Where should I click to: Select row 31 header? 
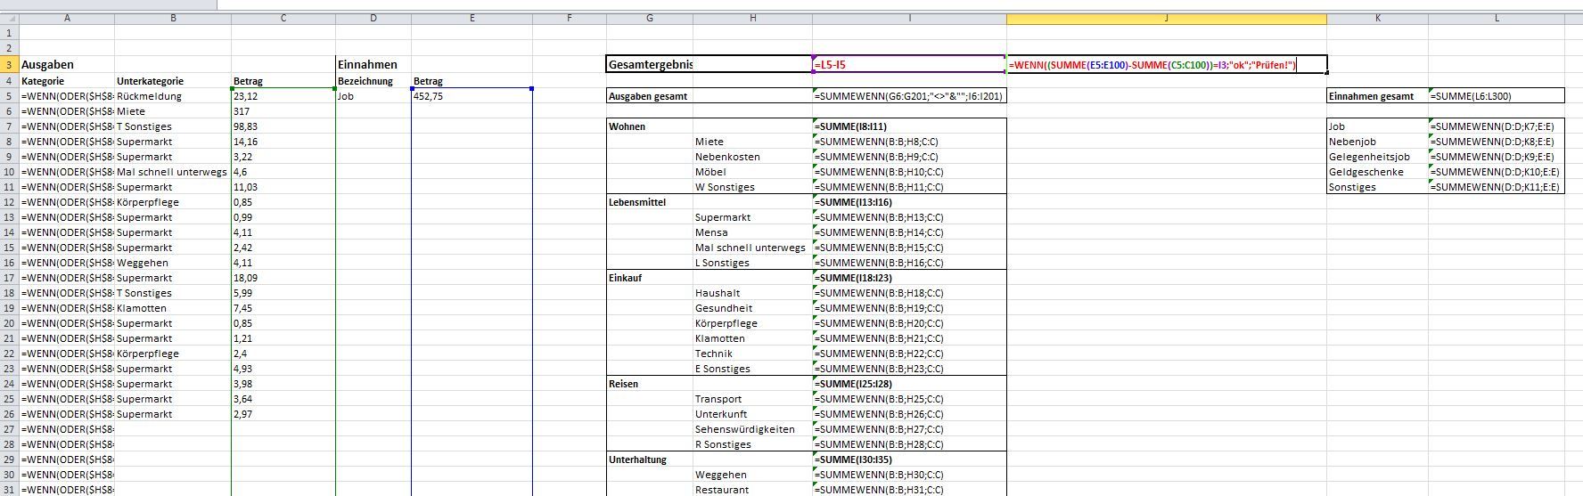(9, 490)
